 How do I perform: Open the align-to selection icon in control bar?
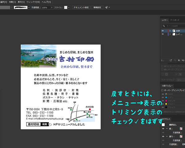click(106, 7)
